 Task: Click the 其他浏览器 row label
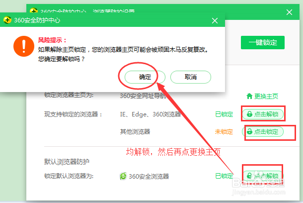(x=135, y=132)
